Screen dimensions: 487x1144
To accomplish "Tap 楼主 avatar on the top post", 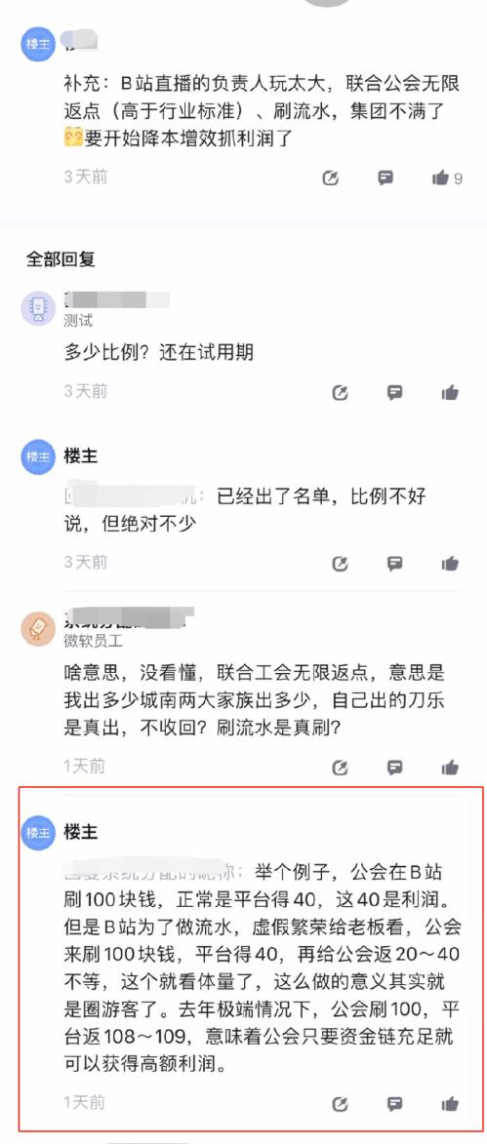I will click(x=37, y=44).
